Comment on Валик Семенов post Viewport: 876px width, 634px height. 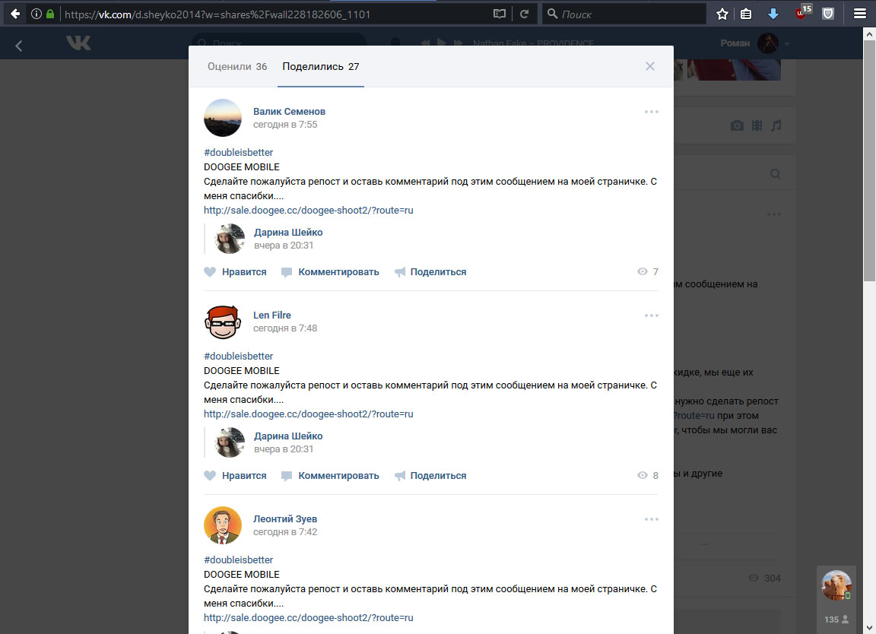(x=330, y=272)
